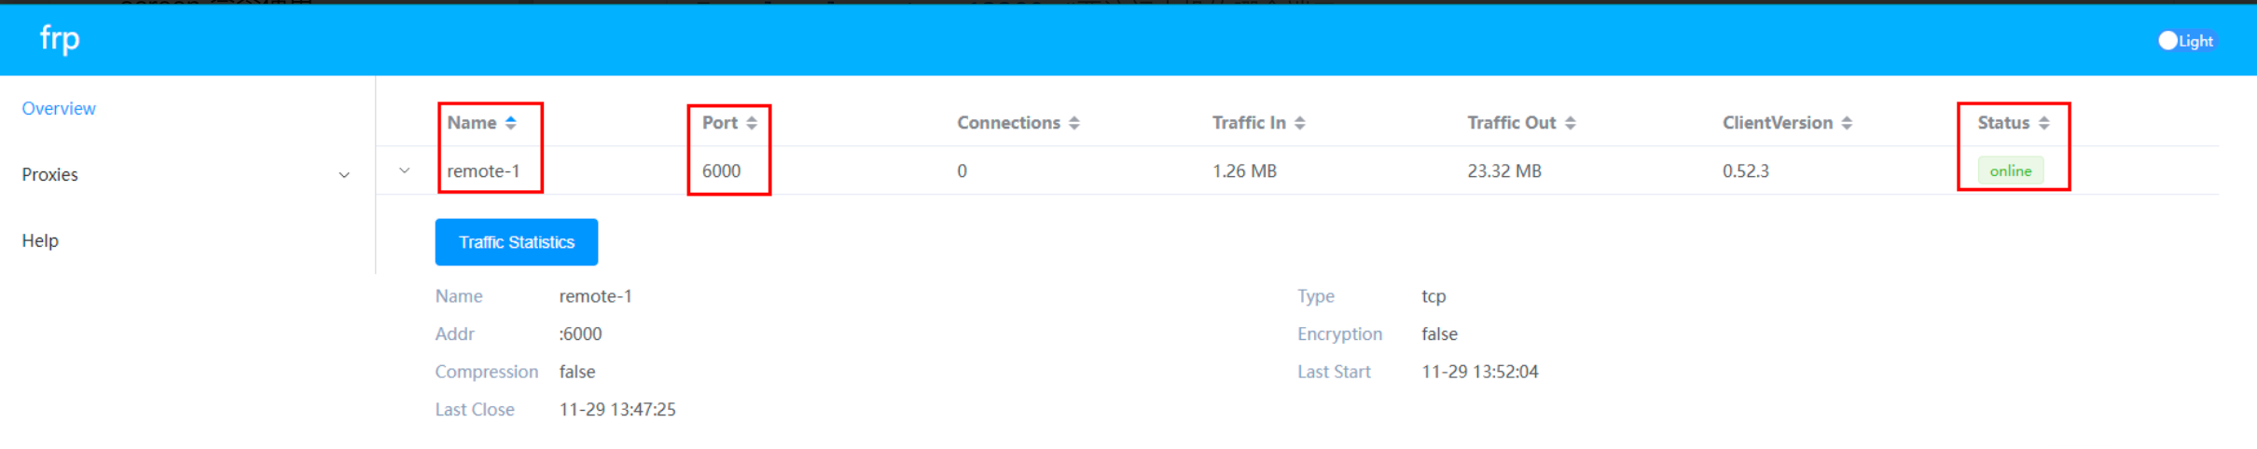Sort by ClientVersion sort icon
Screen dimensions: 2257x449
tap(1847, 123)
